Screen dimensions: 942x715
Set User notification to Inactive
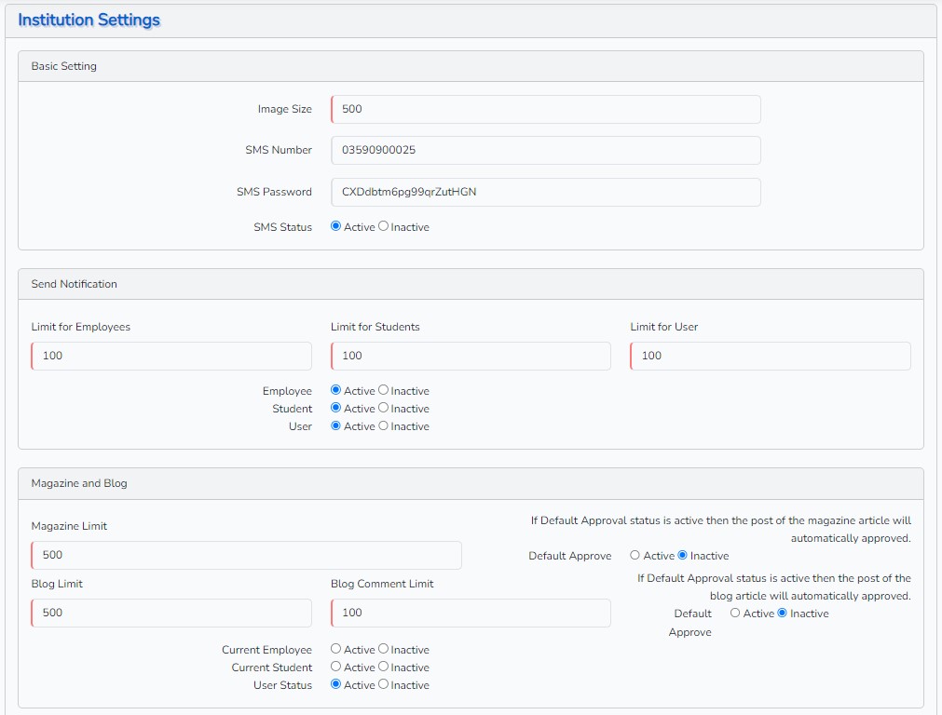pyautogui.click(x=384, y=425)
